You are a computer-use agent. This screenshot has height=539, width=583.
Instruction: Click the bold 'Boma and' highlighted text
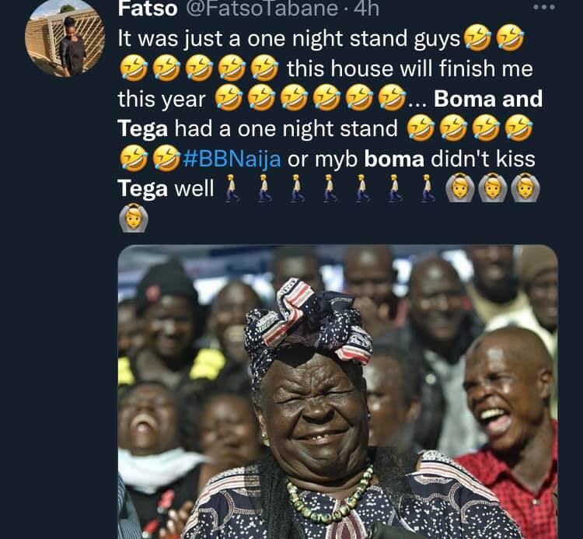point(488,99)
